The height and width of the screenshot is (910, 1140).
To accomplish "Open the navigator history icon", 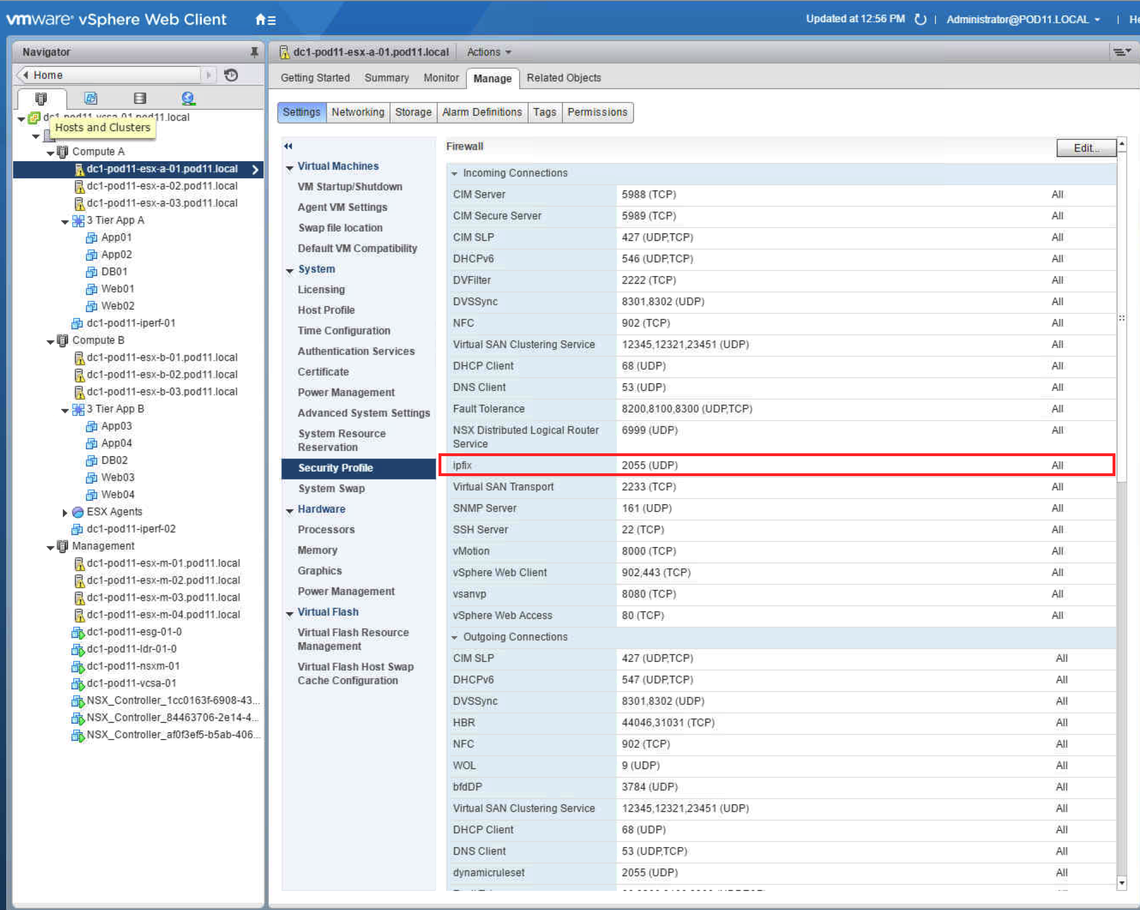I will pos(231,75).
